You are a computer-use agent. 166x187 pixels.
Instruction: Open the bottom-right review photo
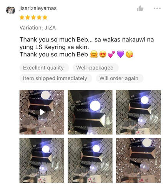pyautogui.click(x=138, y=161)
